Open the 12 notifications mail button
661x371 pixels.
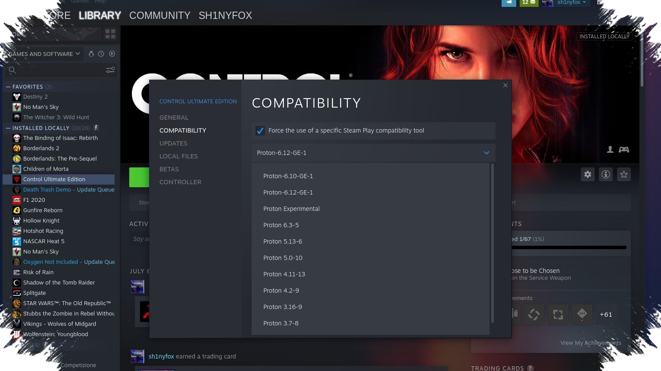tap(529, 3)
